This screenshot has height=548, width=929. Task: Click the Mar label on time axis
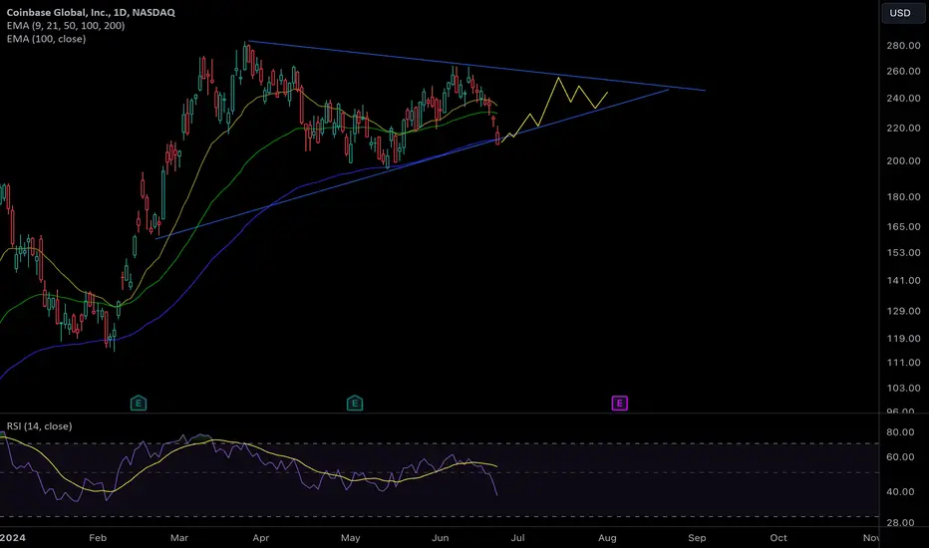(179, 538)
